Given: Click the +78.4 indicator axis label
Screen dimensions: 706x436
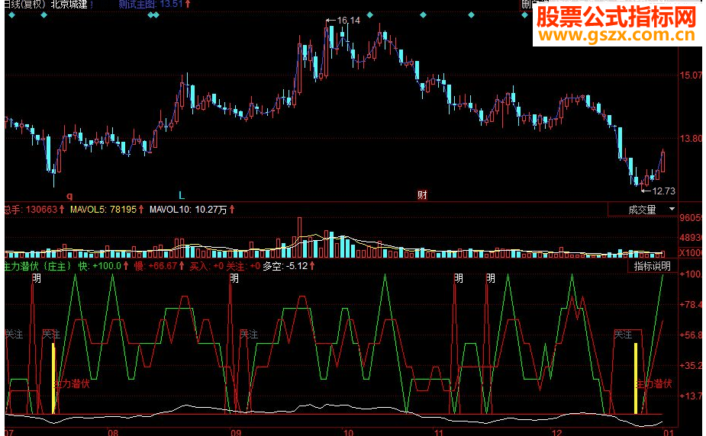Looking at the screenshot, I should point(690,305).
